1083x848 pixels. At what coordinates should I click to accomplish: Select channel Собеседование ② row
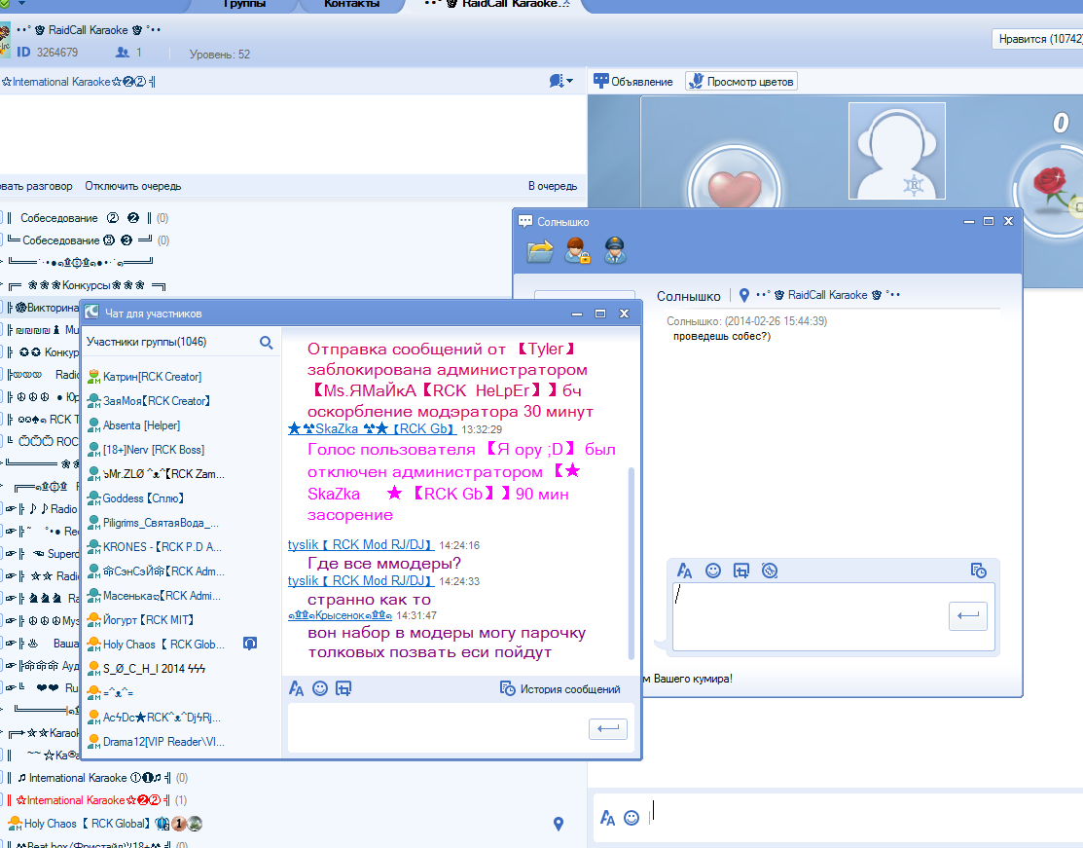[87, 218]
